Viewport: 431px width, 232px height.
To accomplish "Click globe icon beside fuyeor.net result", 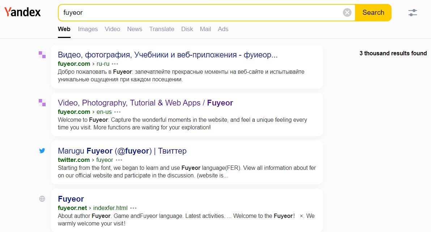I will click(x=42, y=199).
